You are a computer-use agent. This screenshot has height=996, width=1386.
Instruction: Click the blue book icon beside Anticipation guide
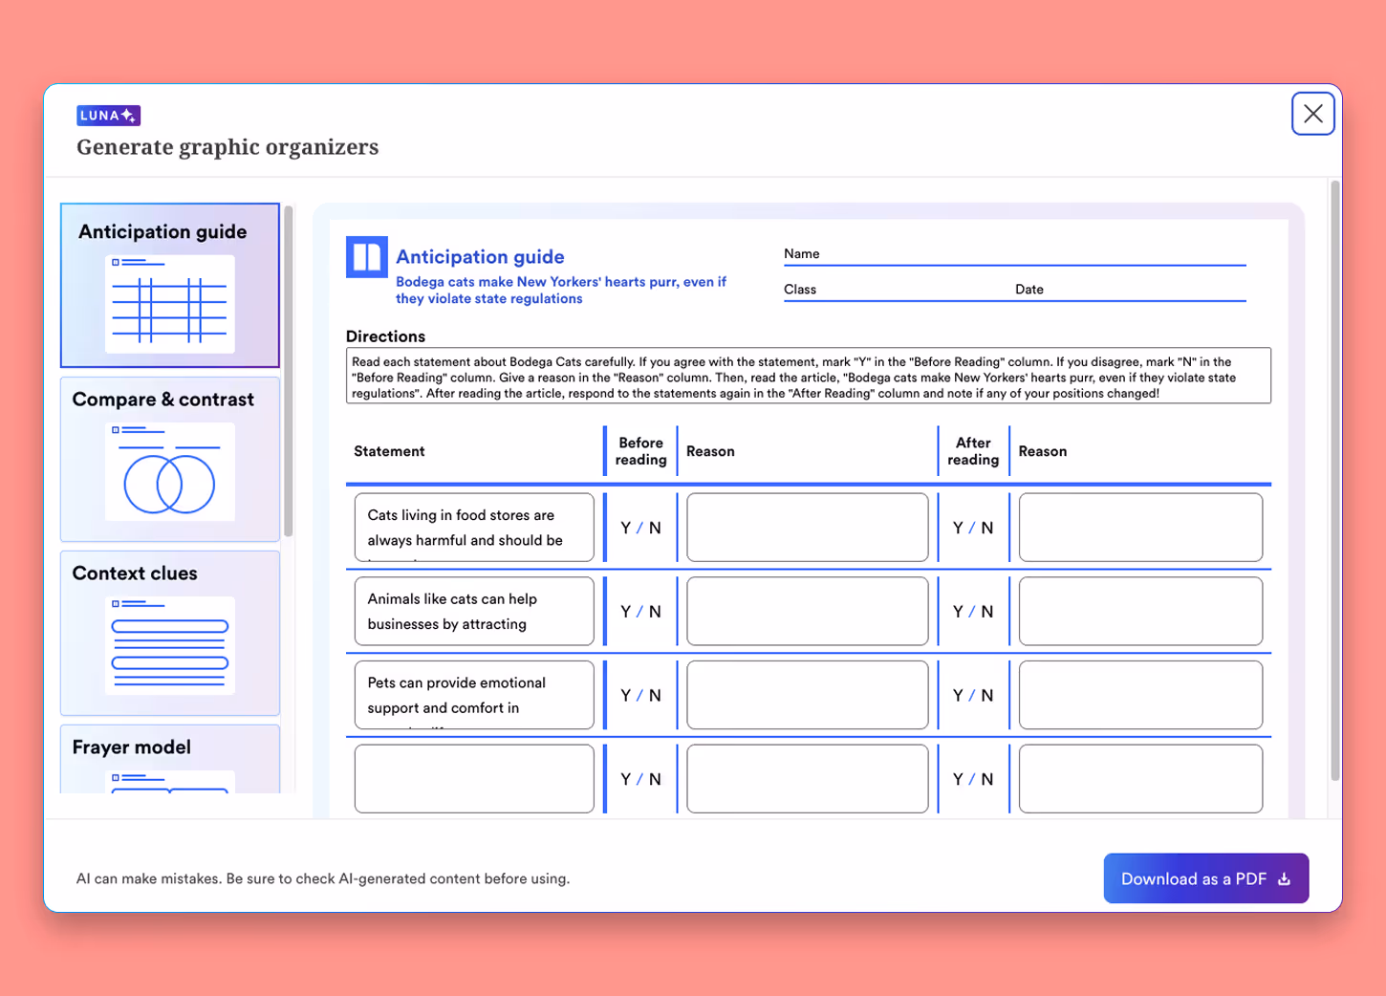tap(366, 257)
